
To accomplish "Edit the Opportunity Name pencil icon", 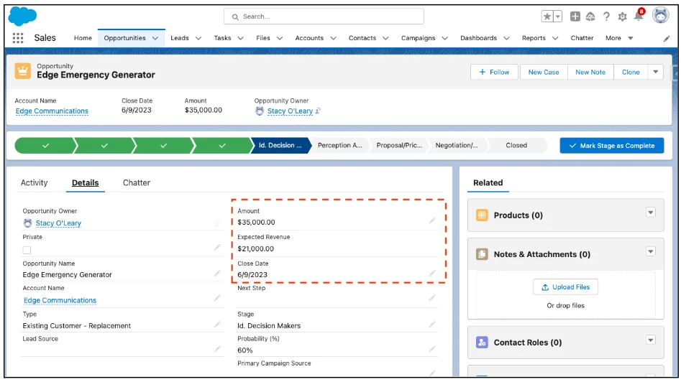I will click(x=217, y=273).
